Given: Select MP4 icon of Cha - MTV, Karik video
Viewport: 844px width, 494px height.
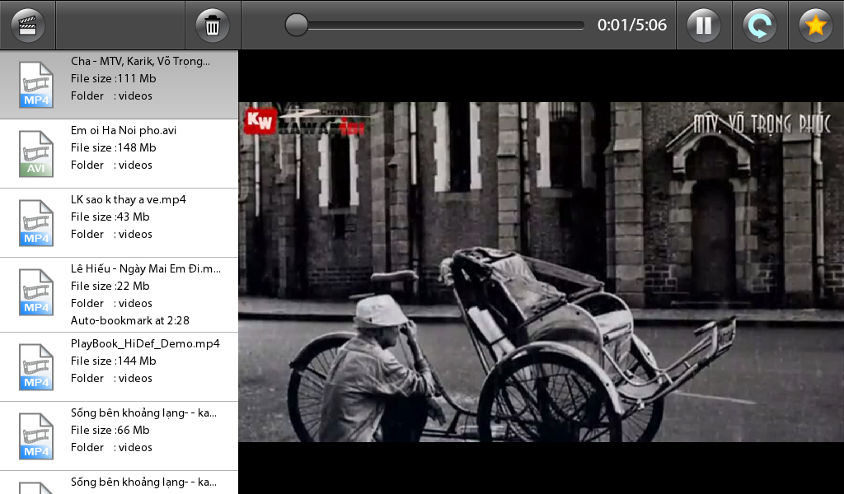Looking at the screenshot, I should [x=36, y=85].
